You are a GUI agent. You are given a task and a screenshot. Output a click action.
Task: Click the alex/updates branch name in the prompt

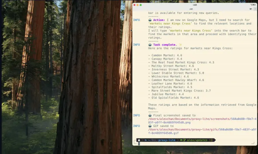coord(197,140)
